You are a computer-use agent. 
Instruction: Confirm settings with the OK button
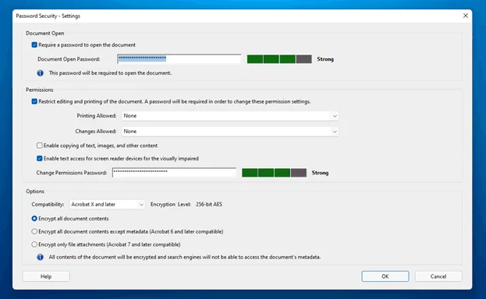point(385,276)
